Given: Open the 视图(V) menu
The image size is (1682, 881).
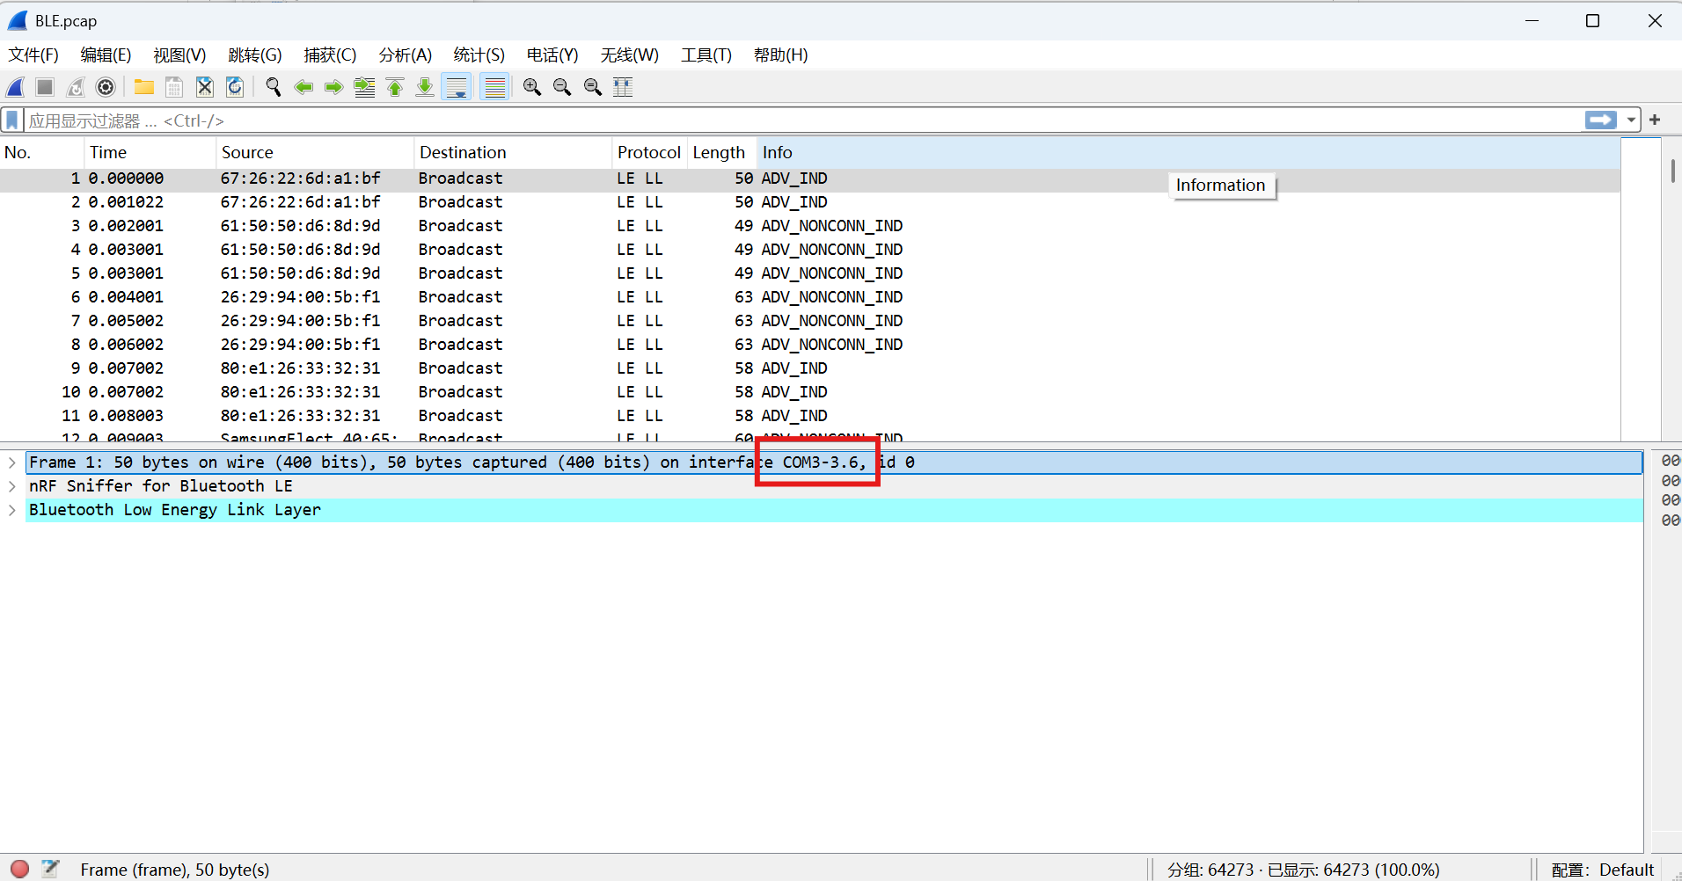Looking at the screenshot, I should click(x=179, y=55).
